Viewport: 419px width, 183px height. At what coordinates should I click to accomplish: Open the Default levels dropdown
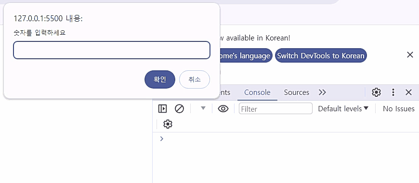(x=343, y=109)
